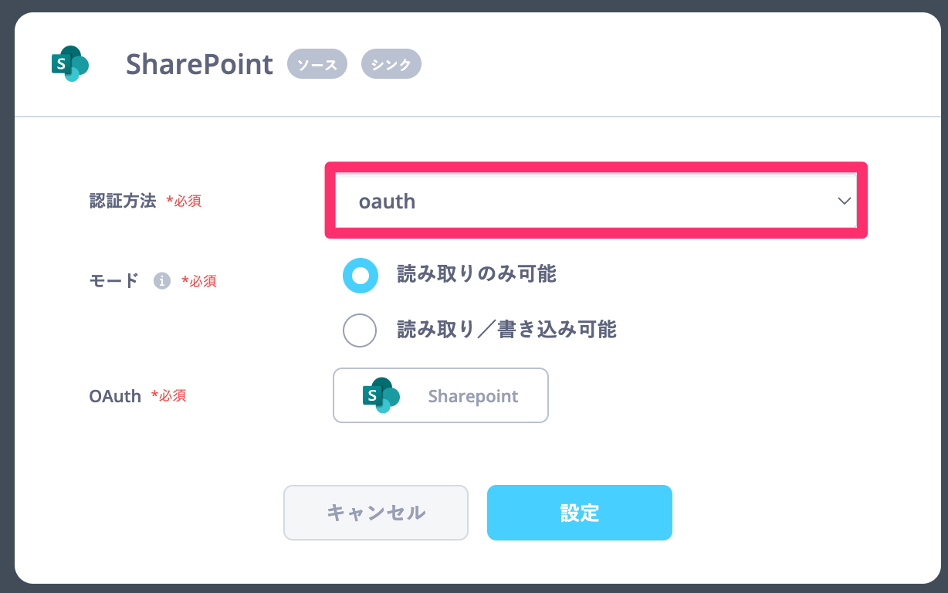This screenshot has width=948, height=593.
Task: Click the SharePoint app logo beside the title
Action: coord(69,64)
